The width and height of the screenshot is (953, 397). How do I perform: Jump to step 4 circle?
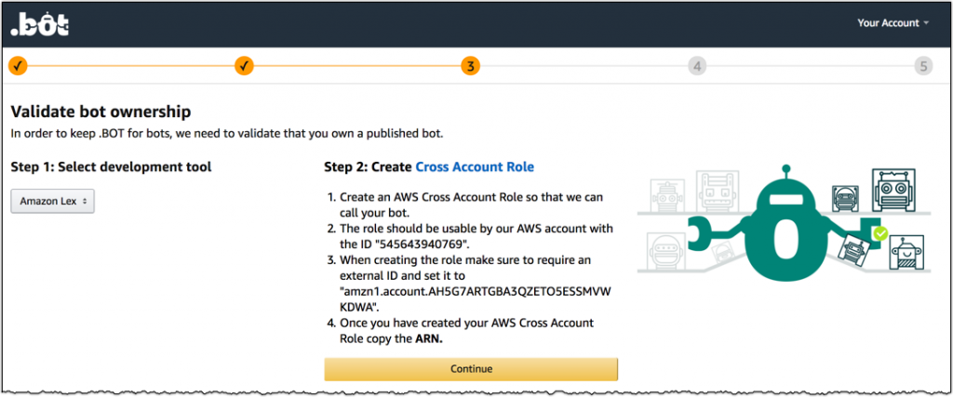(x=697, y=66)
